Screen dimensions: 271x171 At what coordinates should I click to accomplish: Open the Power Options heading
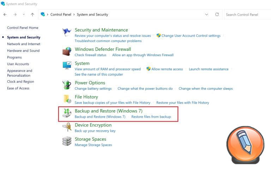pos(90,83)
